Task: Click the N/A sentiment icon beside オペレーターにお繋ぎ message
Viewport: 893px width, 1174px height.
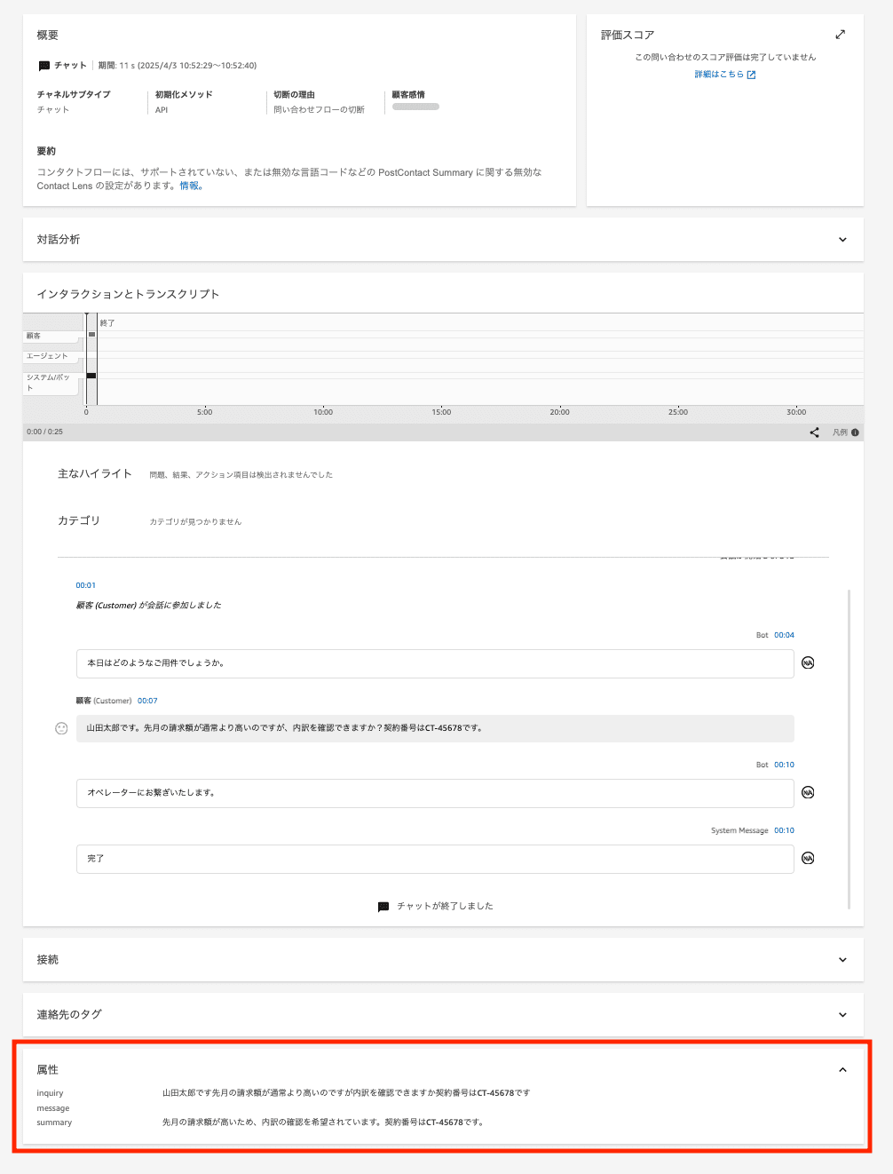Action: [808, 792]
